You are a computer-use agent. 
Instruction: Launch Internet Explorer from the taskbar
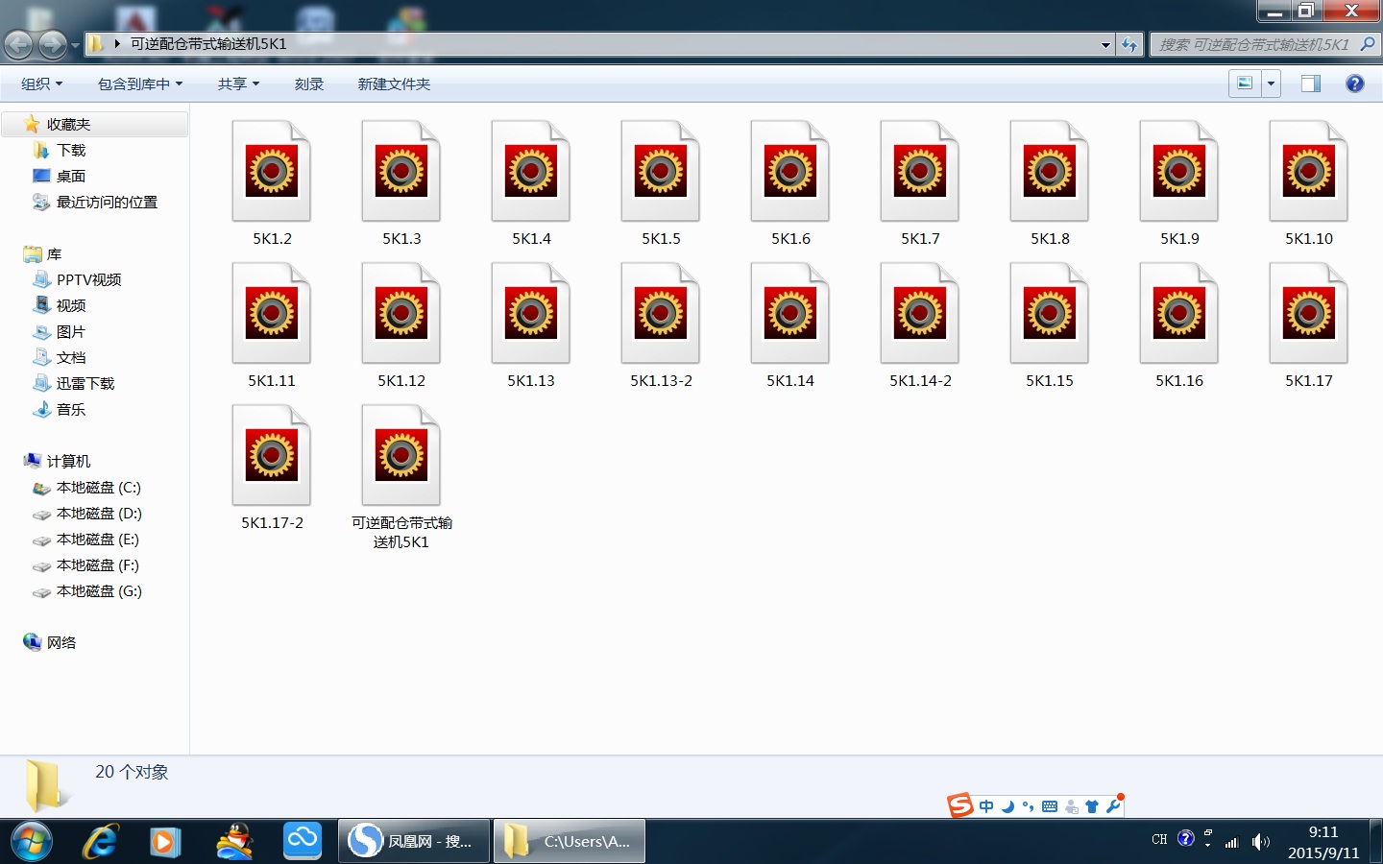(100, 842)
